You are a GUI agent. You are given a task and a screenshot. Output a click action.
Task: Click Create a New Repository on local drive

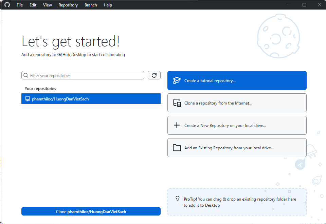click(237, 125)
